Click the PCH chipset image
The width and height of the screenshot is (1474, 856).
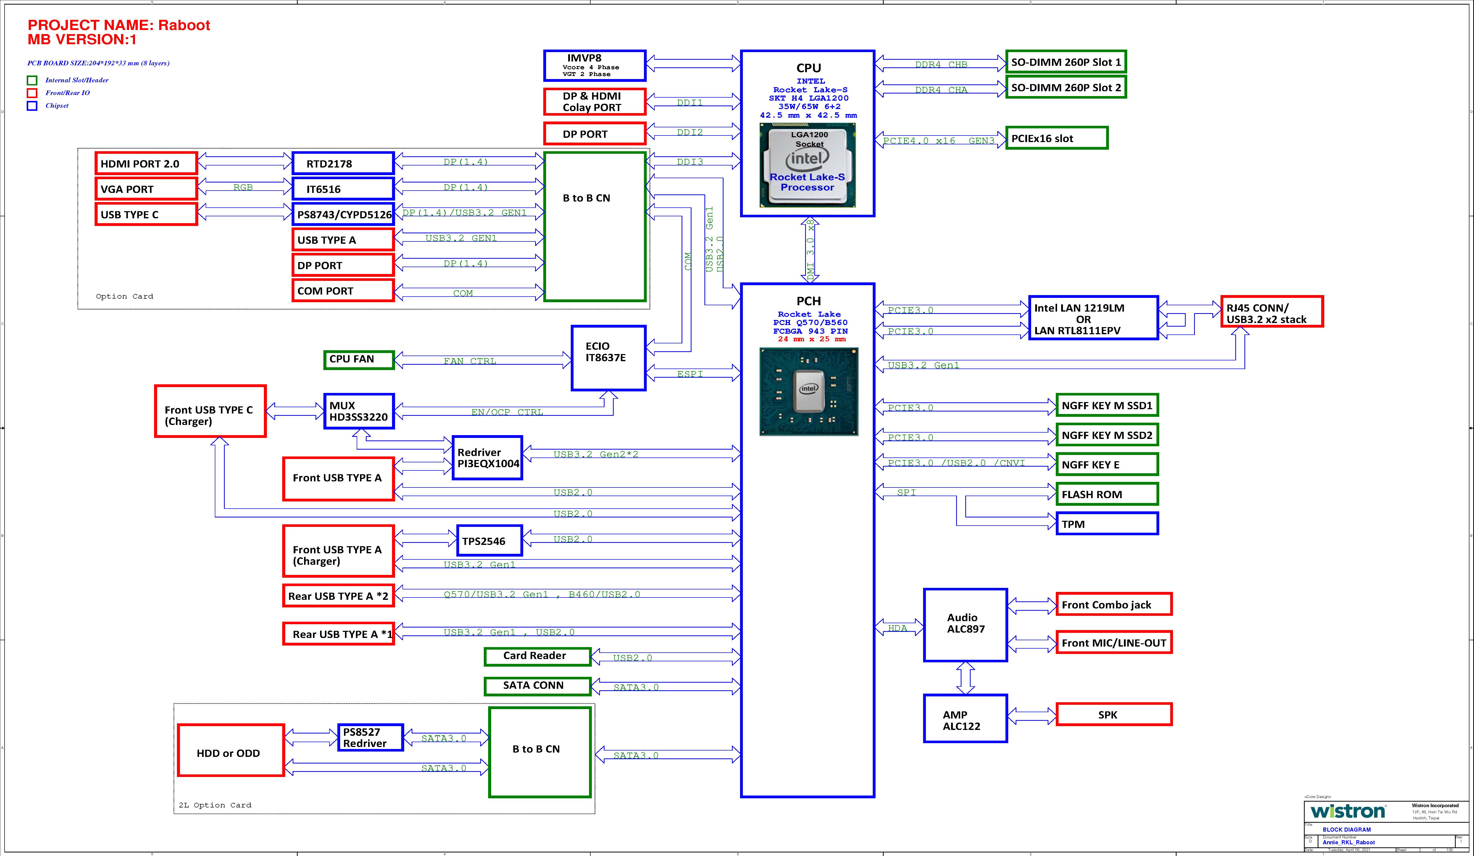coord(808,391)
